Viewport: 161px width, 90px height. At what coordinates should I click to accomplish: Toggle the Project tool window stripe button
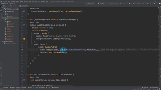point(1,8)
